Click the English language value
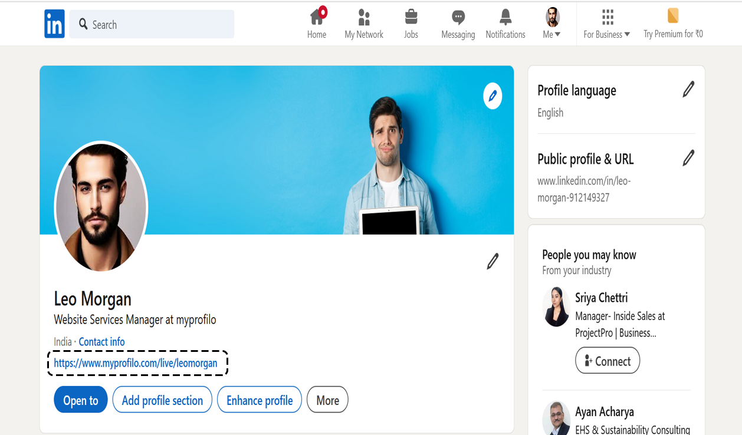742x435 pixels. click(550, 113)
